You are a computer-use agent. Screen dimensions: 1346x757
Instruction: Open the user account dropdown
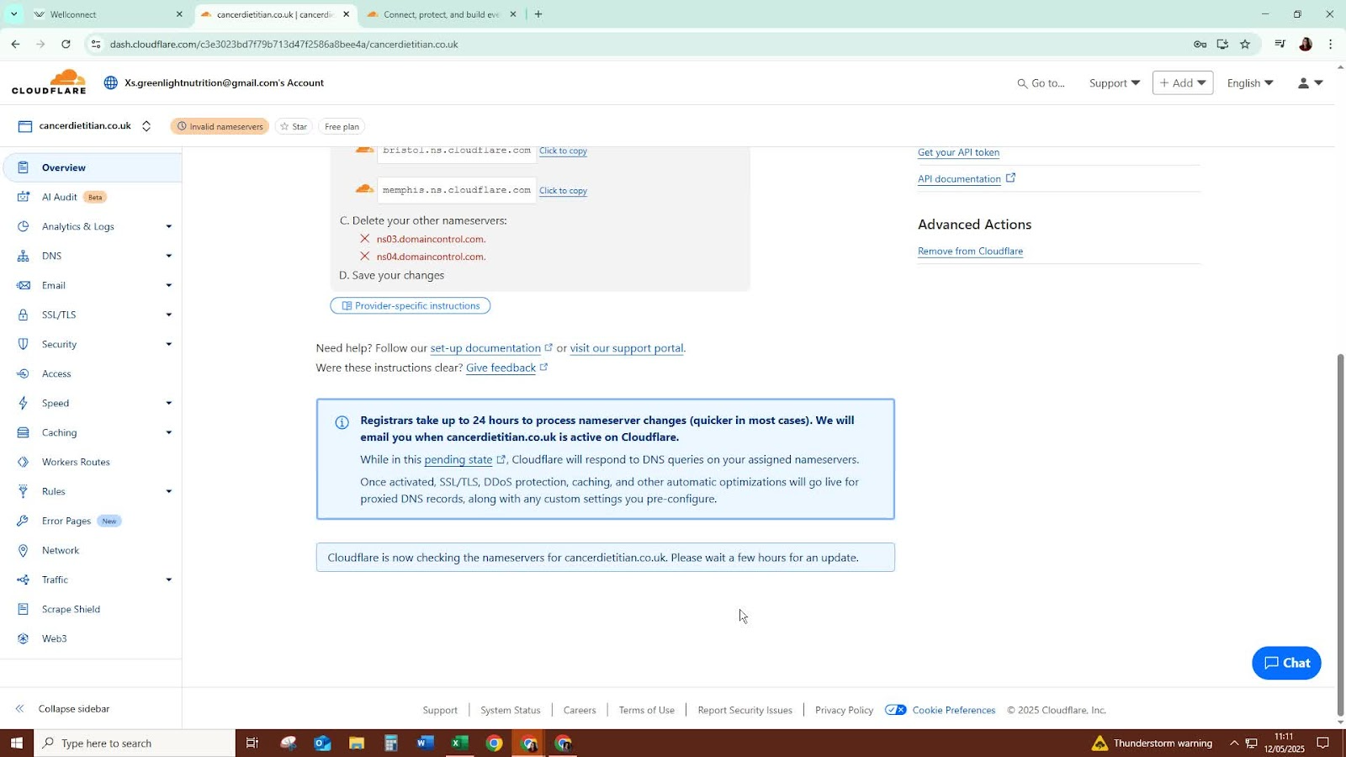1311,82
